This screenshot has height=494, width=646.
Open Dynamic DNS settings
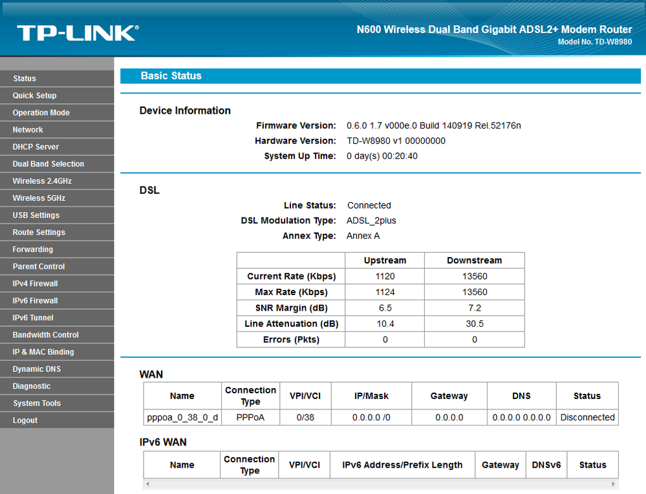click(x=57, y=369)
